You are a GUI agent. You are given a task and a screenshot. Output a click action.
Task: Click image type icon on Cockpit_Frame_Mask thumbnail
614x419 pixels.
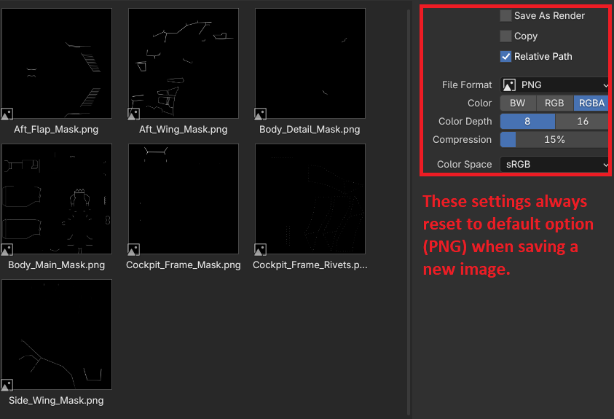tap(133, 249)
